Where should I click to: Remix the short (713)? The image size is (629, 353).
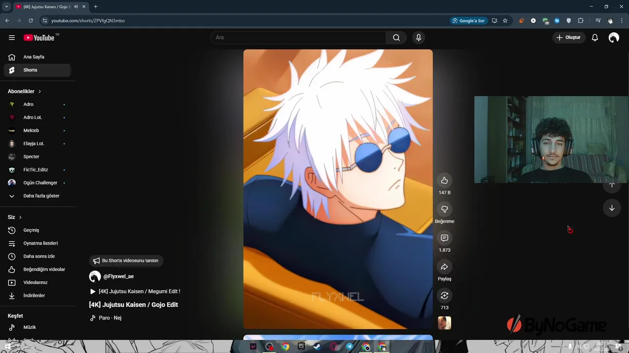[444, 295]
